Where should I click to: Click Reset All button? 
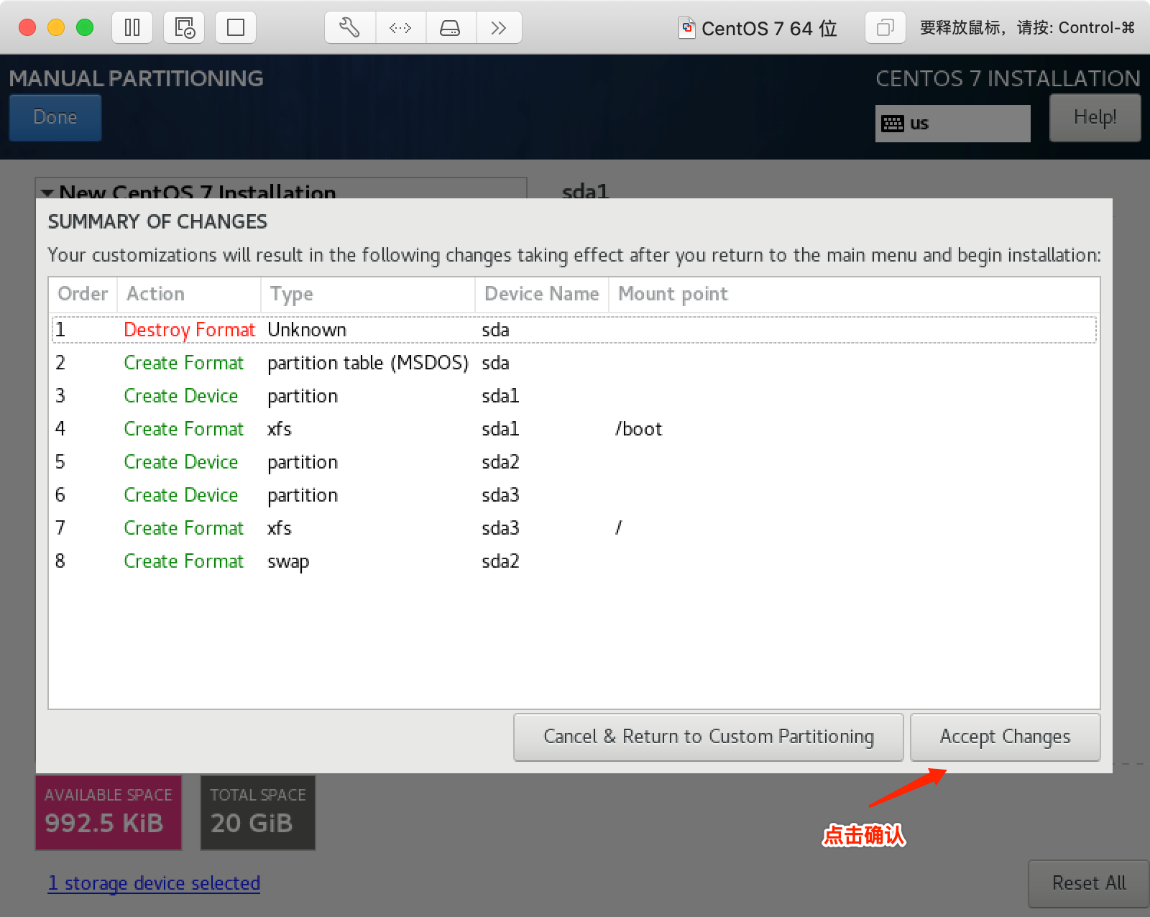(x=1089, y=883)
